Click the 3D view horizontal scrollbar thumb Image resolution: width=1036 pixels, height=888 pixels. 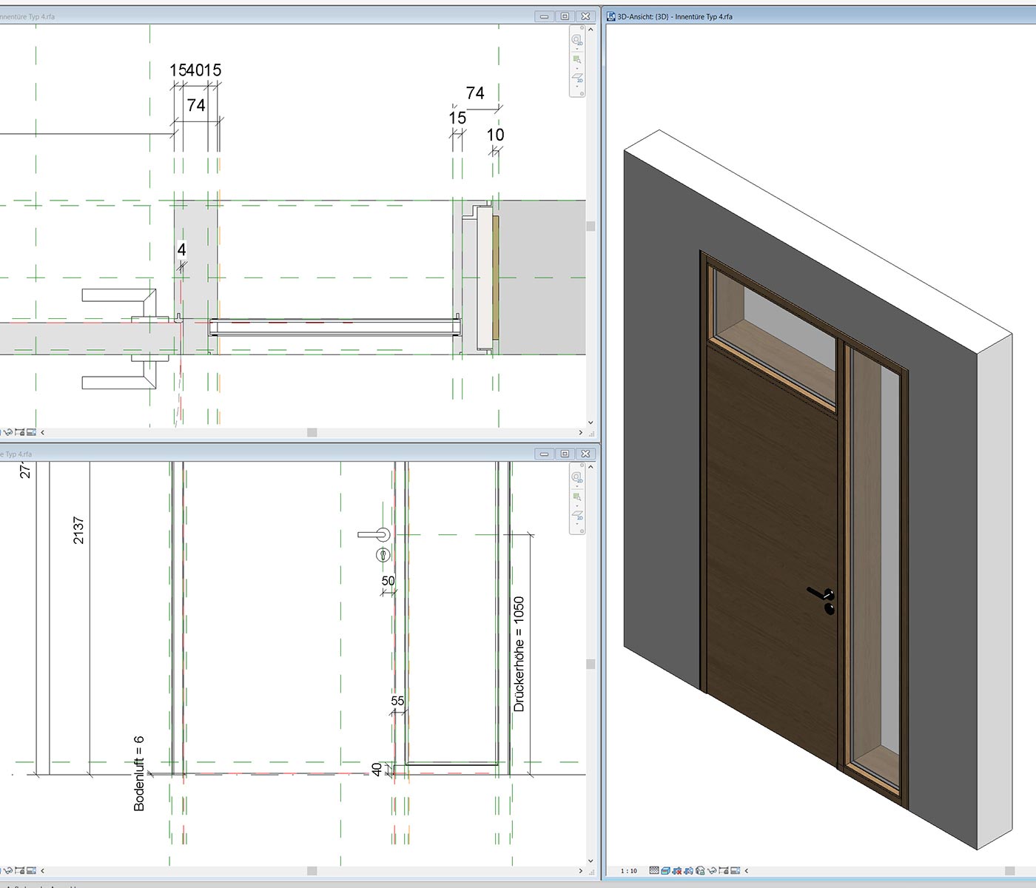[1010, 870]
